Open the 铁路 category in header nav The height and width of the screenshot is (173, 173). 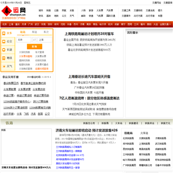[x=49, y=11]
